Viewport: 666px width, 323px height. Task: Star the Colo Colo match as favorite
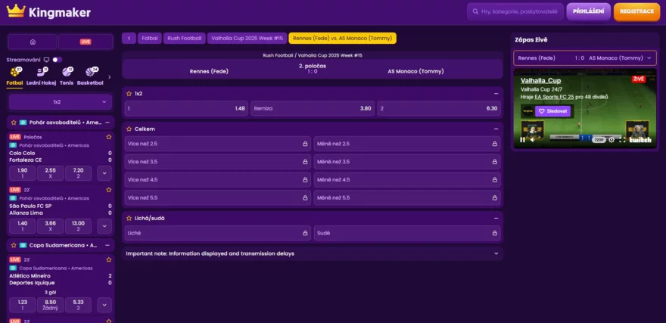pos(109,137)
